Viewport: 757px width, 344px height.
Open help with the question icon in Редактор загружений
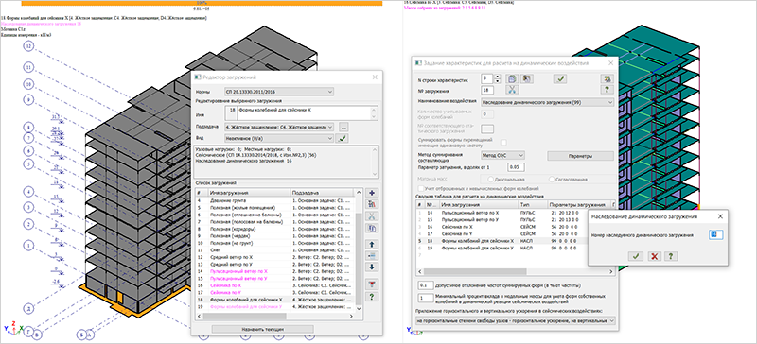pyautogui.click(x=372, y=296)
